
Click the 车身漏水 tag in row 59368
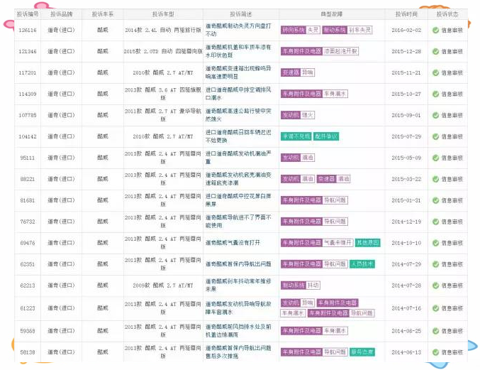335,331
